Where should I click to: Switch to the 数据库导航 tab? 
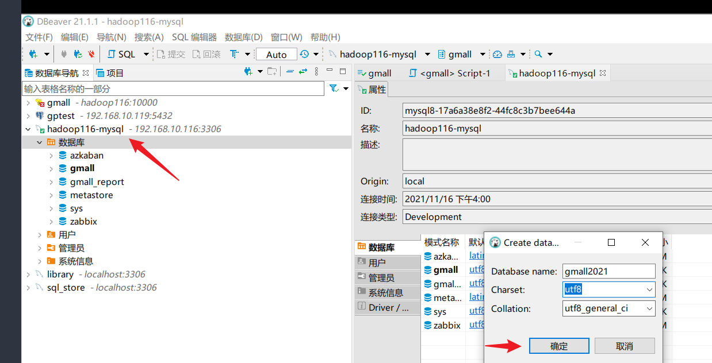tap(56, 73)
